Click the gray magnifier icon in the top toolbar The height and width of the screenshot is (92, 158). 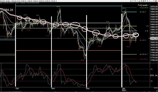click(133, 1)
